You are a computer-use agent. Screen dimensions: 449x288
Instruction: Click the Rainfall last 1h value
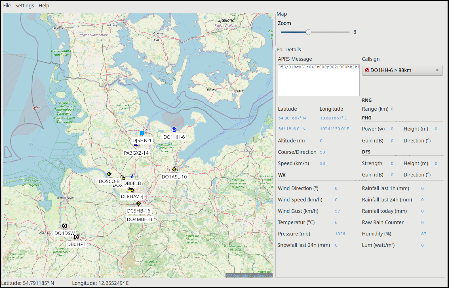coord(422,188)
